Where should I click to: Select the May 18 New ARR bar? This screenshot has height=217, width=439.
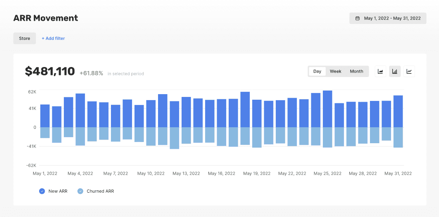click(x=245, y=110)
